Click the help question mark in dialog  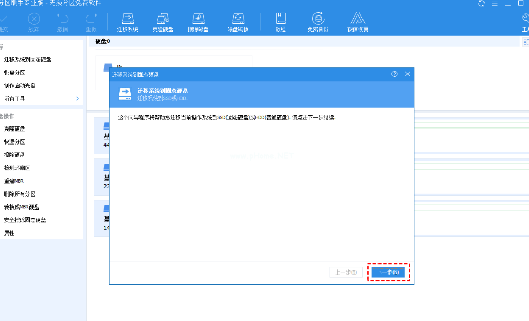(x=395, y=74)
